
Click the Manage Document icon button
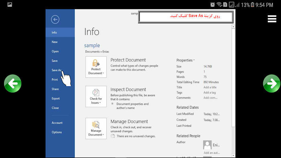point(96,128)
